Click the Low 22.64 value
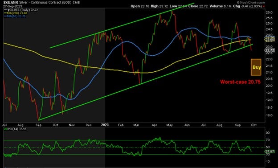Image resolution: width=278 pixels, height=168 pixels. [x=178, y=6]
